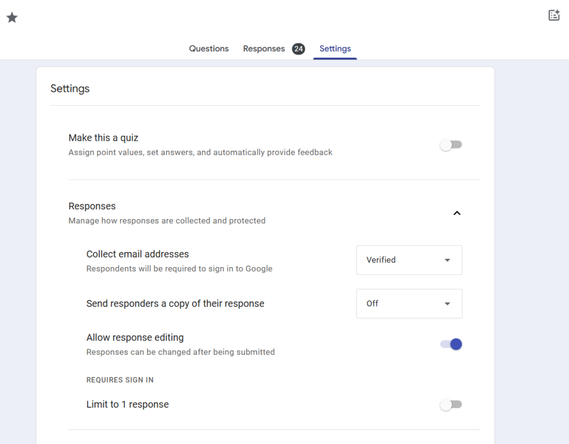Image resolution: width=569 pixels, height=444 pixels.
Task: Click the Make this a quiz title
Action: pos(103,138)
